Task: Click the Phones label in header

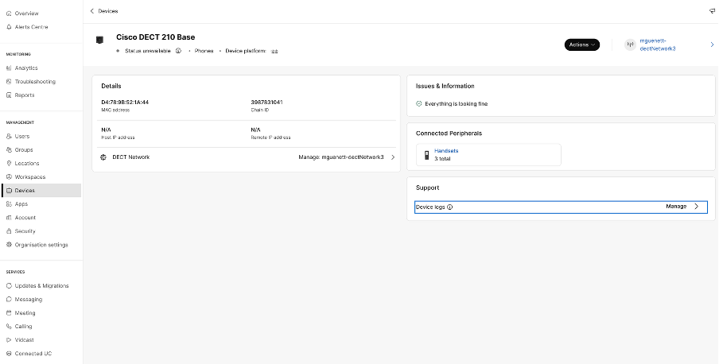Action: [204, 51]
